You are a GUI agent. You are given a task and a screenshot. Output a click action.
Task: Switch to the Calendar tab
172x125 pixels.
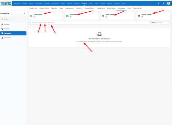54,8
